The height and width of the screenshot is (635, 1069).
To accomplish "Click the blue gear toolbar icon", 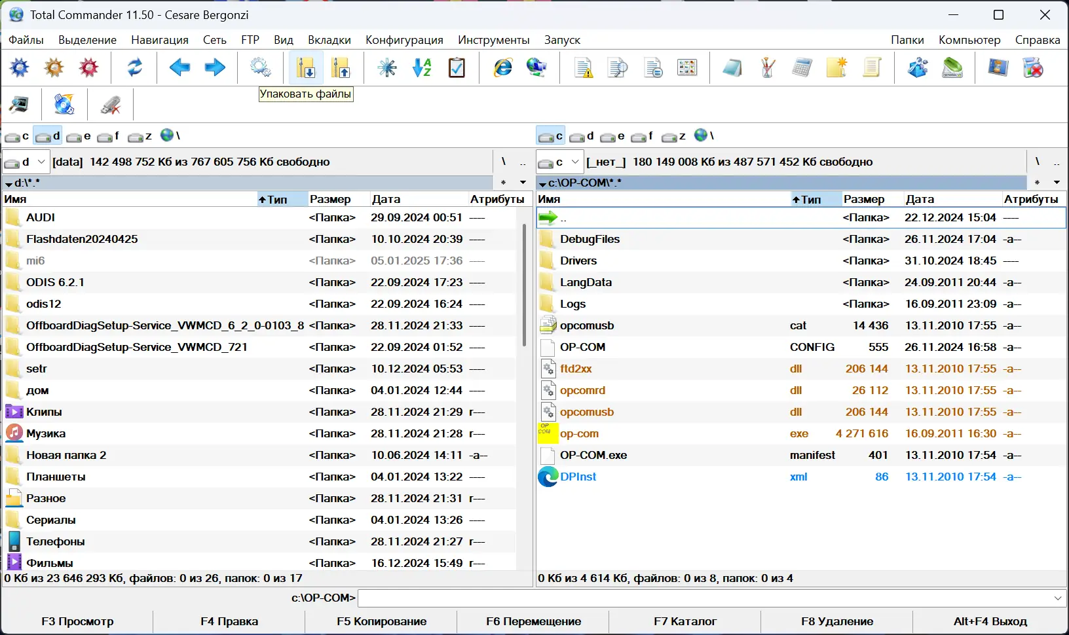I will (x=20, y=67).
